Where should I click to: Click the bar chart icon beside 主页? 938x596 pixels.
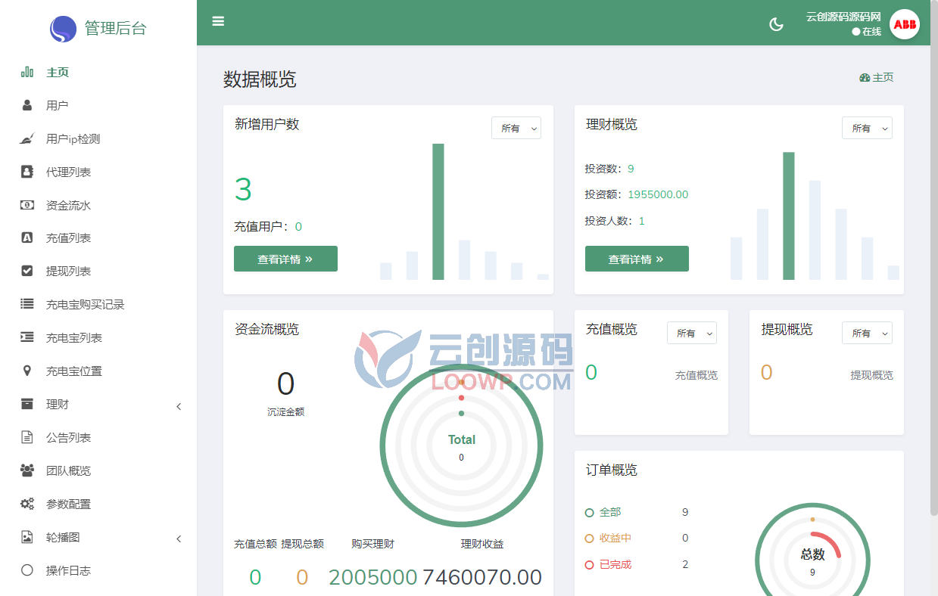click(x=27, y=72)
